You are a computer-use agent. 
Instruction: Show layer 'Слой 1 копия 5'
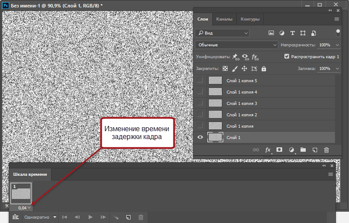click(200, 80)
